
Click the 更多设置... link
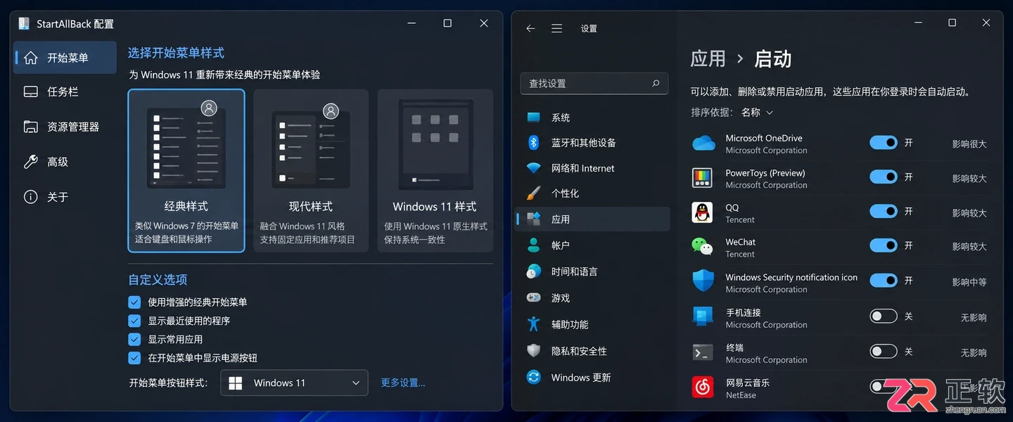403,383
